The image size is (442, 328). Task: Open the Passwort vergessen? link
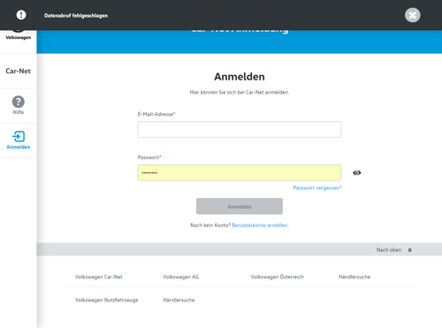click(x=317, y=187)
